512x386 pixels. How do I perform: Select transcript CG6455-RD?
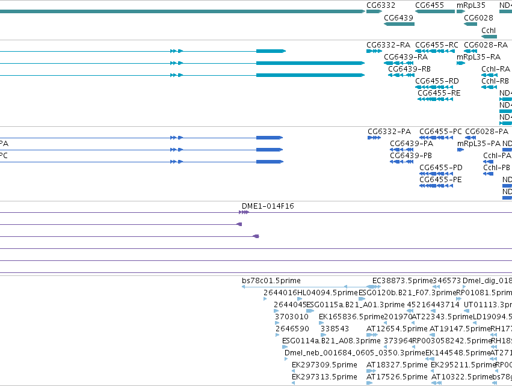click(x=437, y=81)
